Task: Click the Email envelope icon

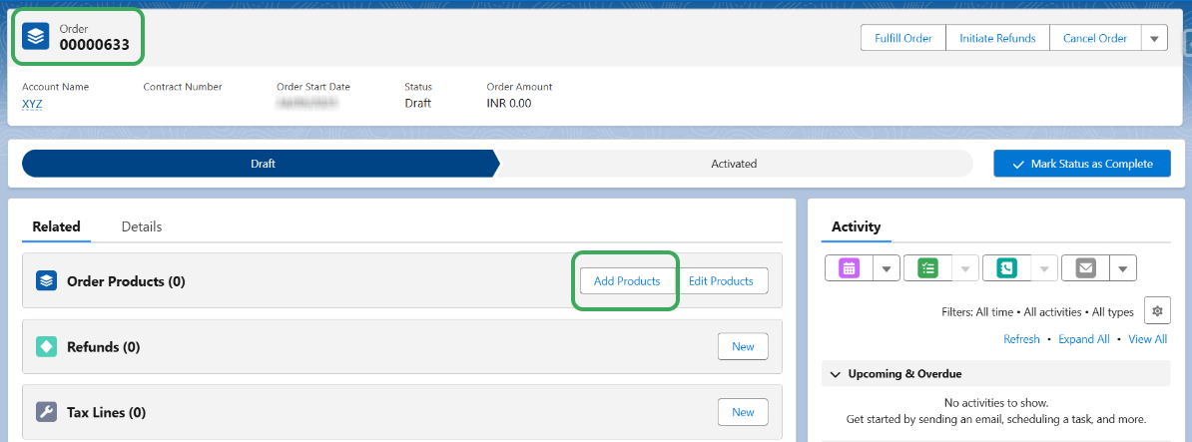Action: point(1086,267)
